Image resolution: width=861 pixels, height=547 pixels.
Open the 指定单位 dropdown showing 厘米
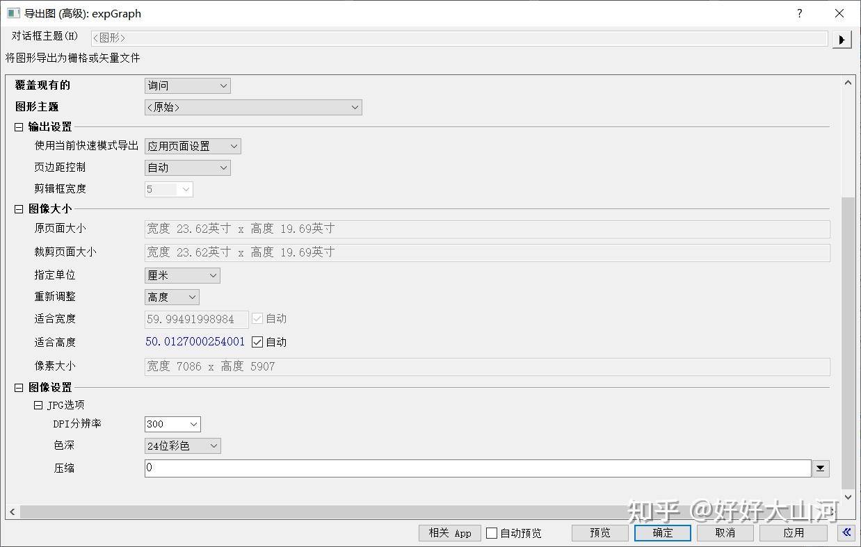212,275
